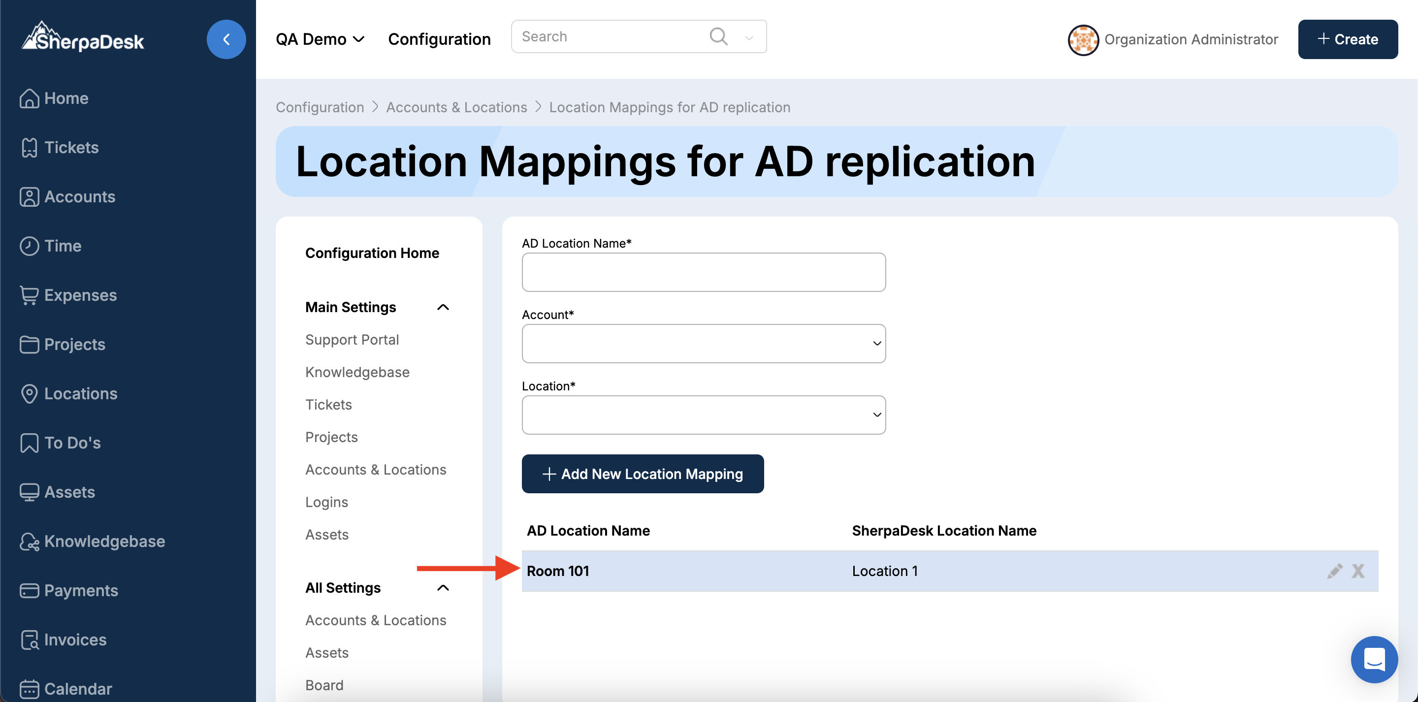Click the Expenses cart icon
This screenshot has height=702, width=1418.
click(29, 295)
